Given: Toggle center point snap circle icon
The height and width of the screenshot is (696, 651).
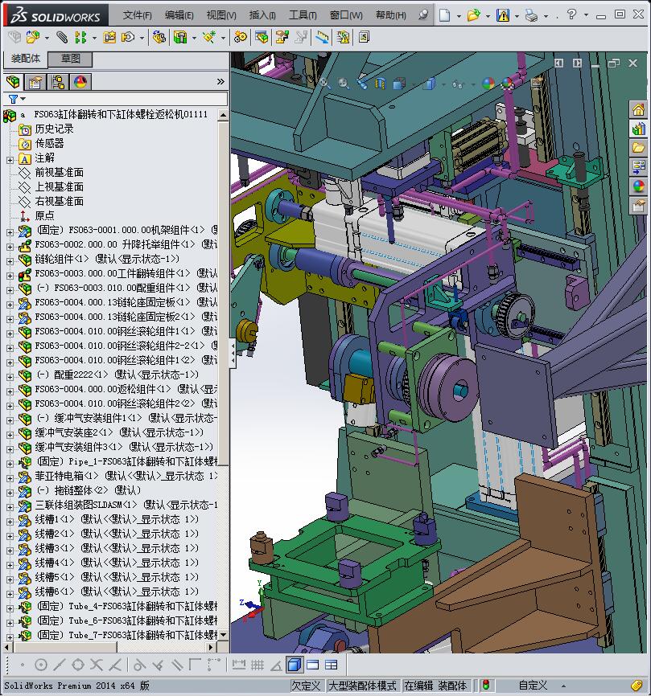Looking at the screenshot, I should [40, 665].
